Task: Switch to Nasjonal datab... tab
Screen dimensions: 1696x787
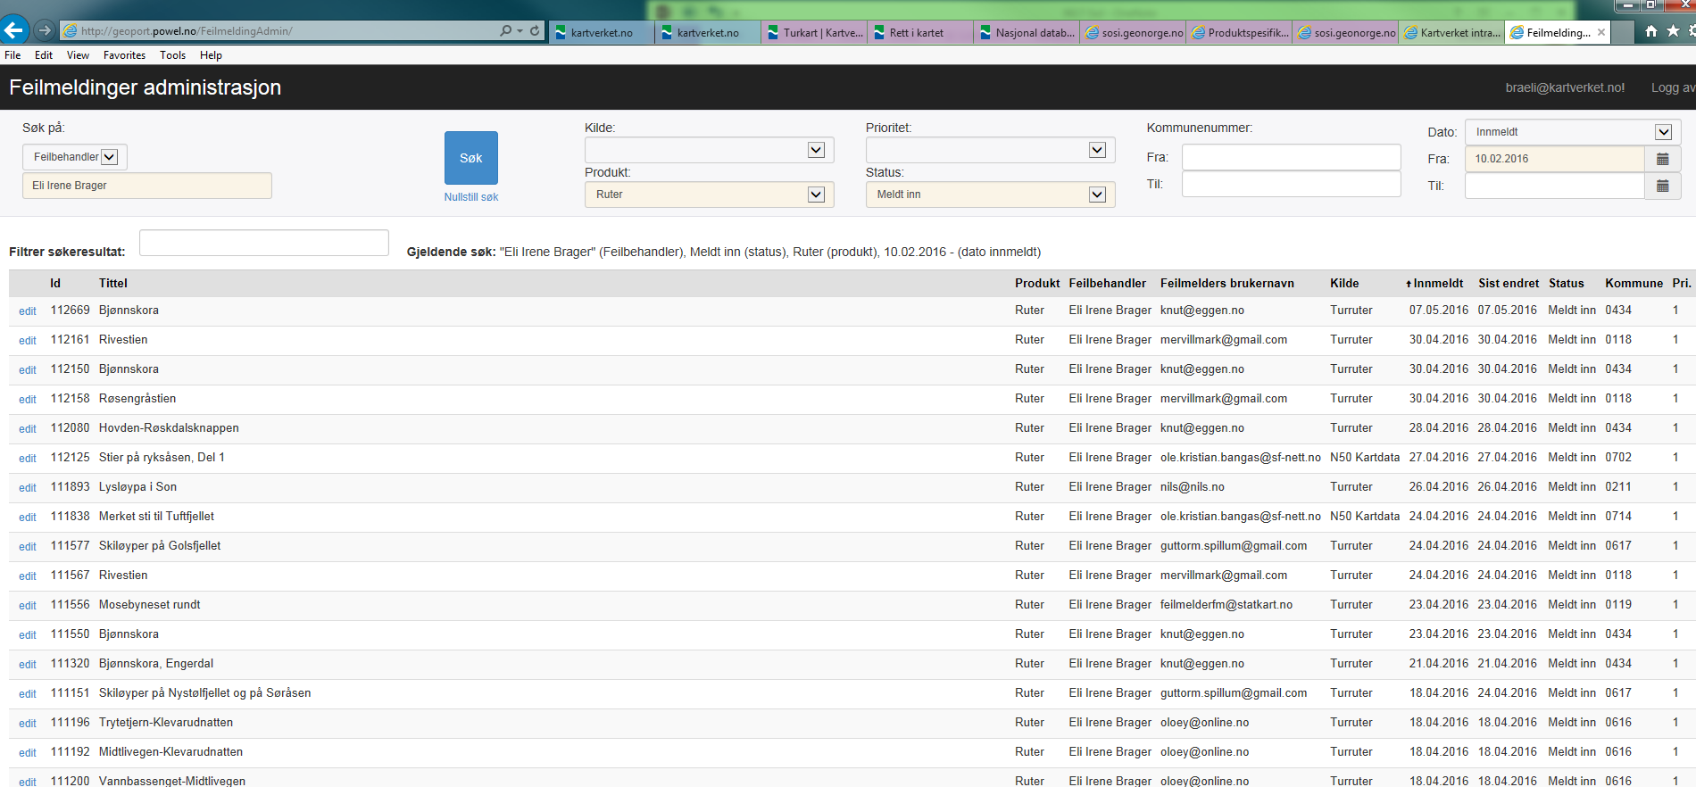Action: pyautogui.click(x=1027, y=32)
